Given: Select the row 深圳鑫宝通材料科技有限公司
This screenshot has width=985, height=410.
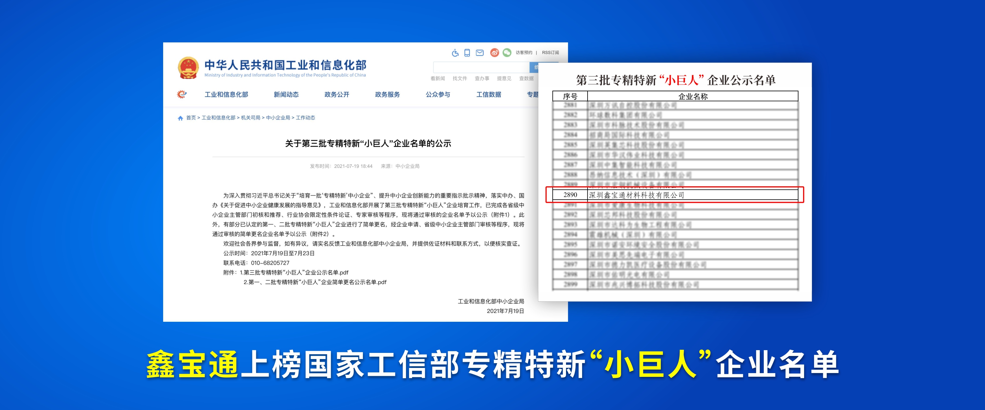Looking at the screenshot, I should point(675,195).
